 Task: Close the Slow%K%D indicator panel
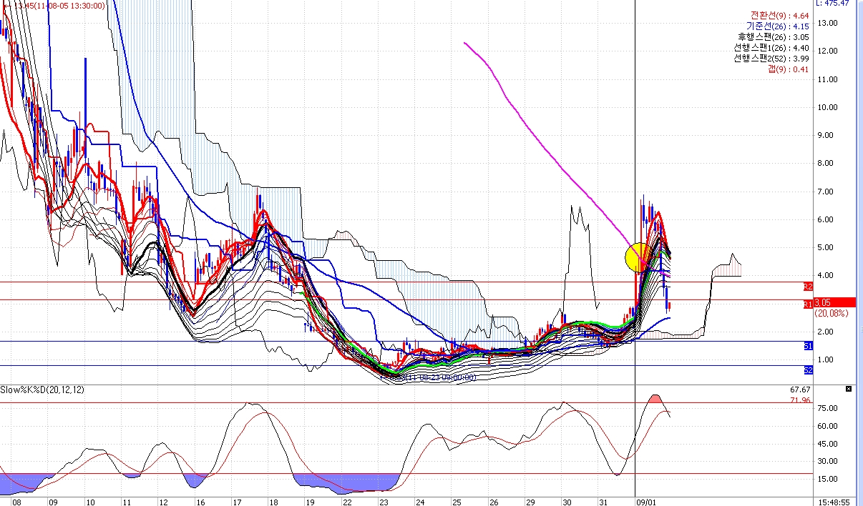pyautogui.click(x=849, y=390)
